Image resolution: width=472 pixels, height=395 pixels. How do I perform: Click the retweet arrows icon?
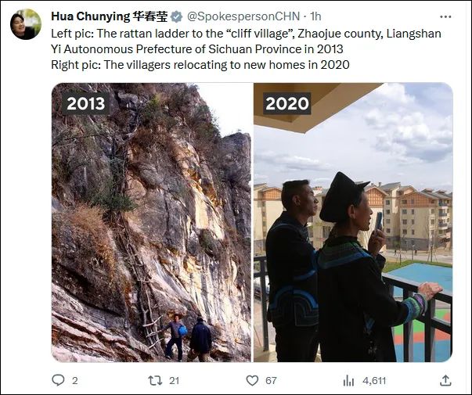pos(154,381)
